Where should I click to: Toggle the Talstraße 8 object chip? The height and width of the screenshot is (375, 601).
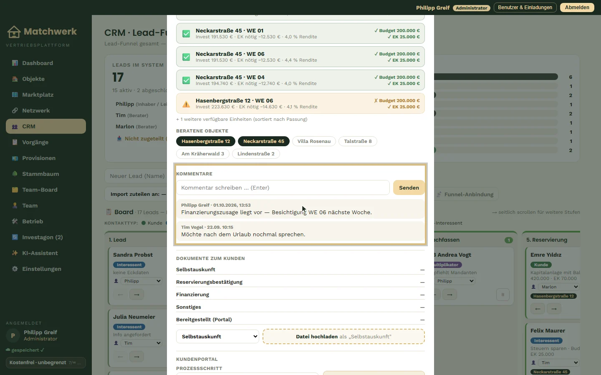358,141
